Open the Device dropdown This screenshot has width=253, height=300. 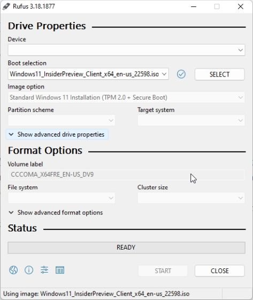pos(126,50)
